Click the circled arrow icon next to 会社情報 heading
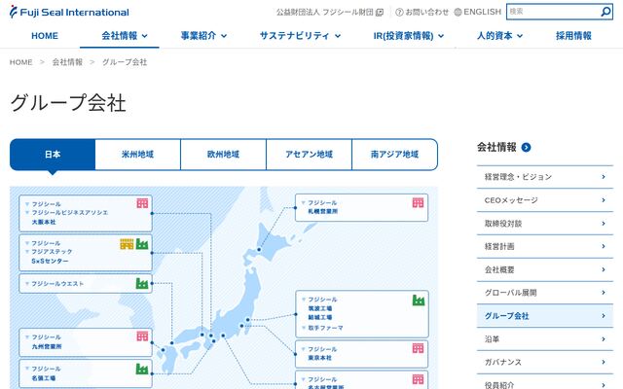The image size is (623, 389). tap(526, 147)
